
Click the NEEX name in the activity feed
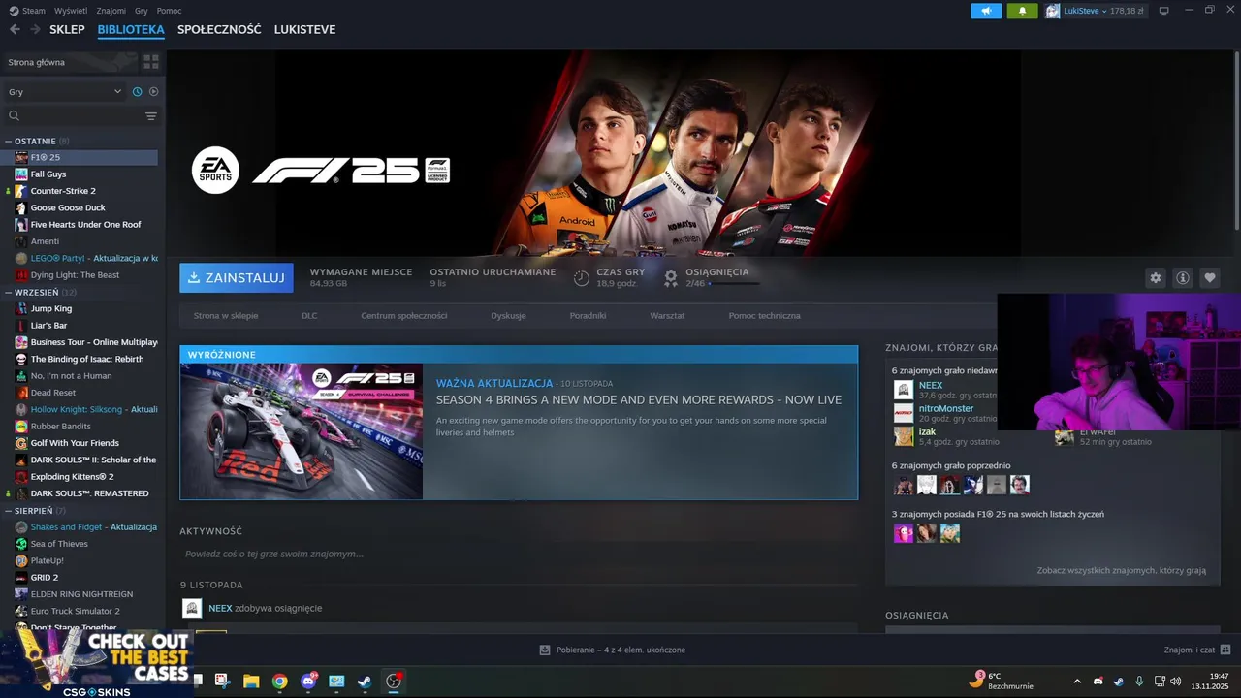[x=220, y=608]
